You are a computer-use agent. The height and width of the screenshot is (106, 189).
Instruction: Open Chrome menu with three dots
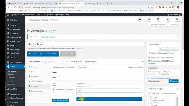(x=182, y=7)
